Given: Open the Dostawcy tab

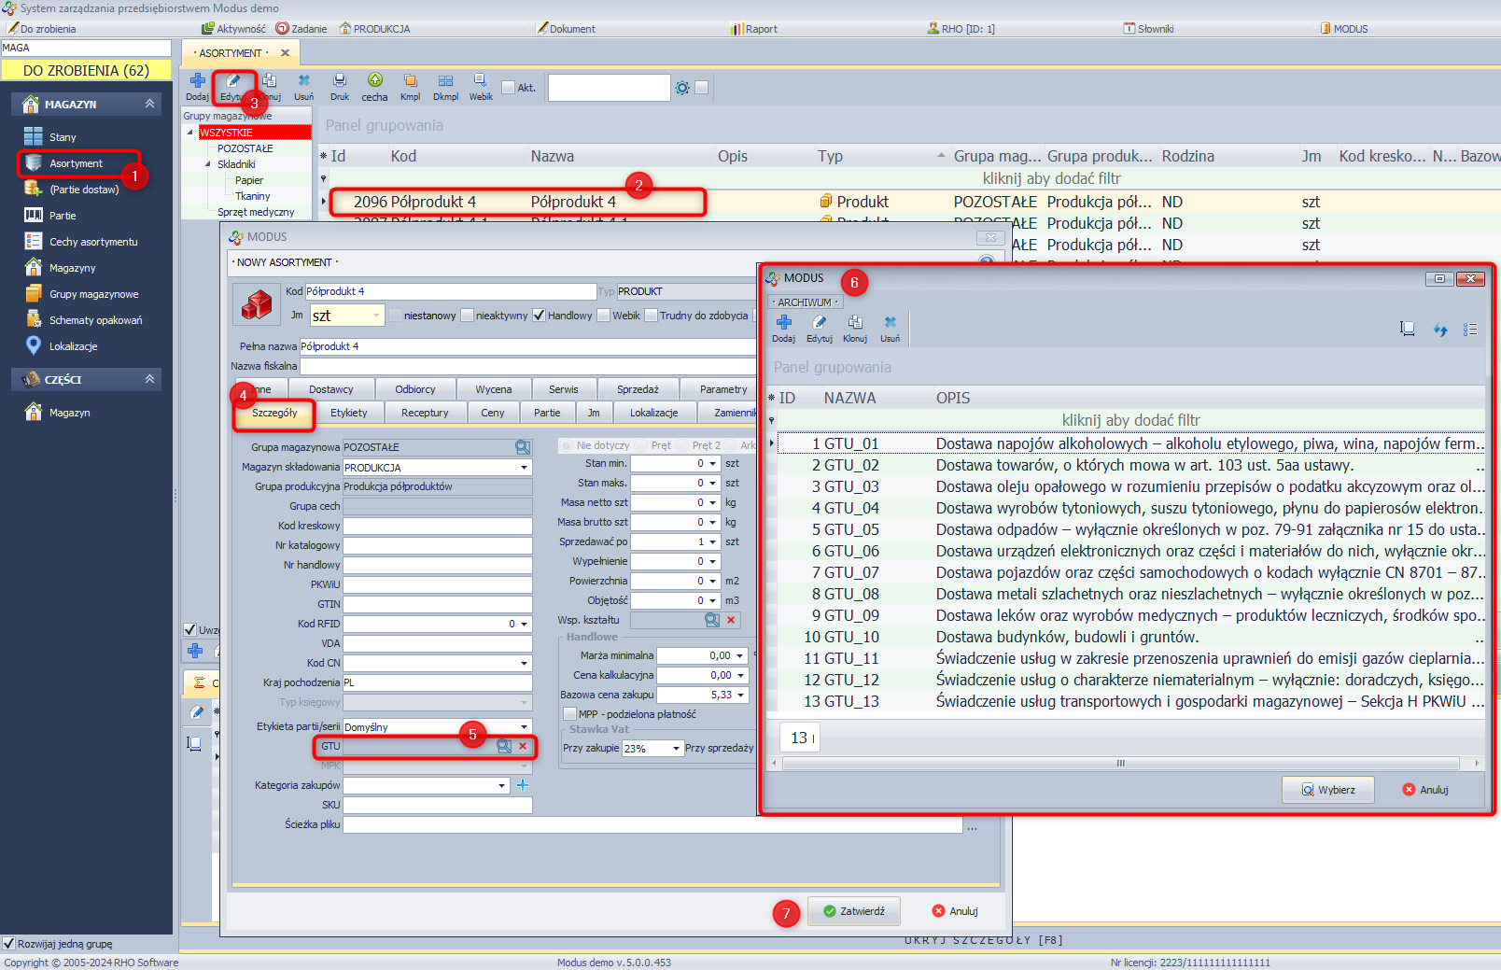Looking at the screenshot, I should [x=331, y=389].
